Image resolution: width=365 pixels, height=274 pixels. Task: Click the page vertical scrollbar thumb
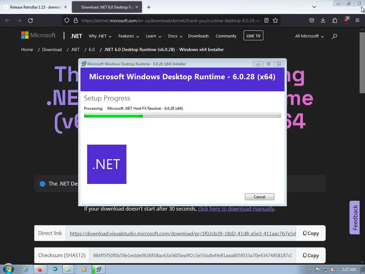click(x=362, y=63)
